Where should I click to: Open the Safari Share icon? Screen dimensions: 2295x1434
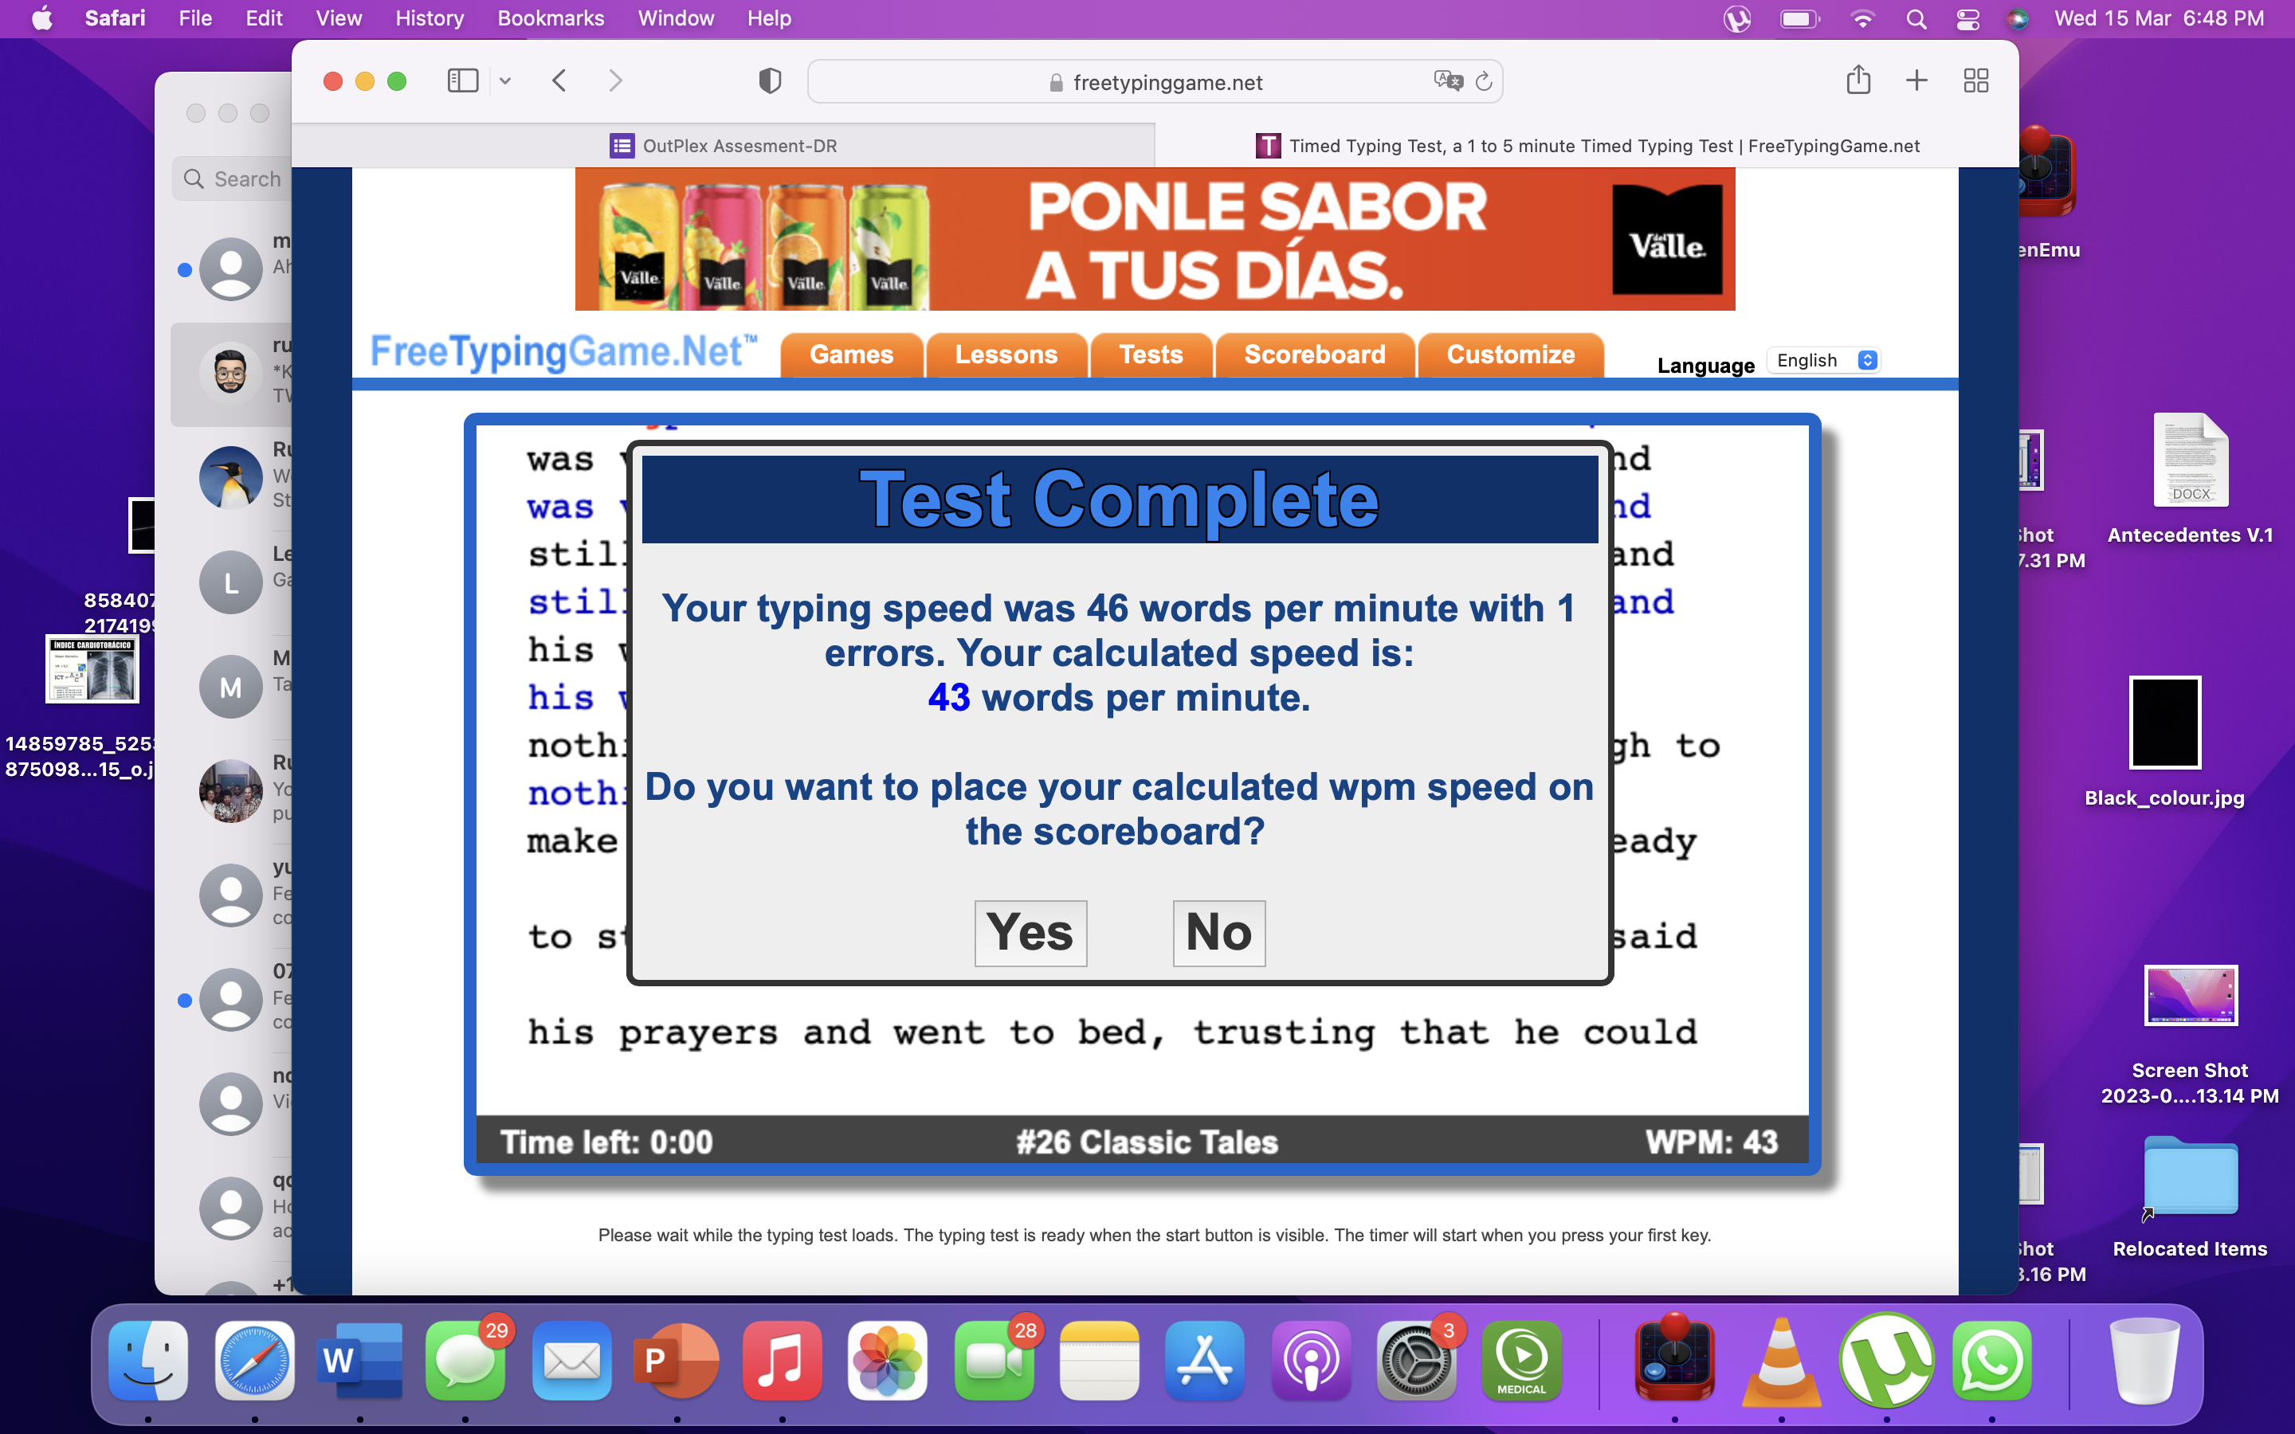1858,80
